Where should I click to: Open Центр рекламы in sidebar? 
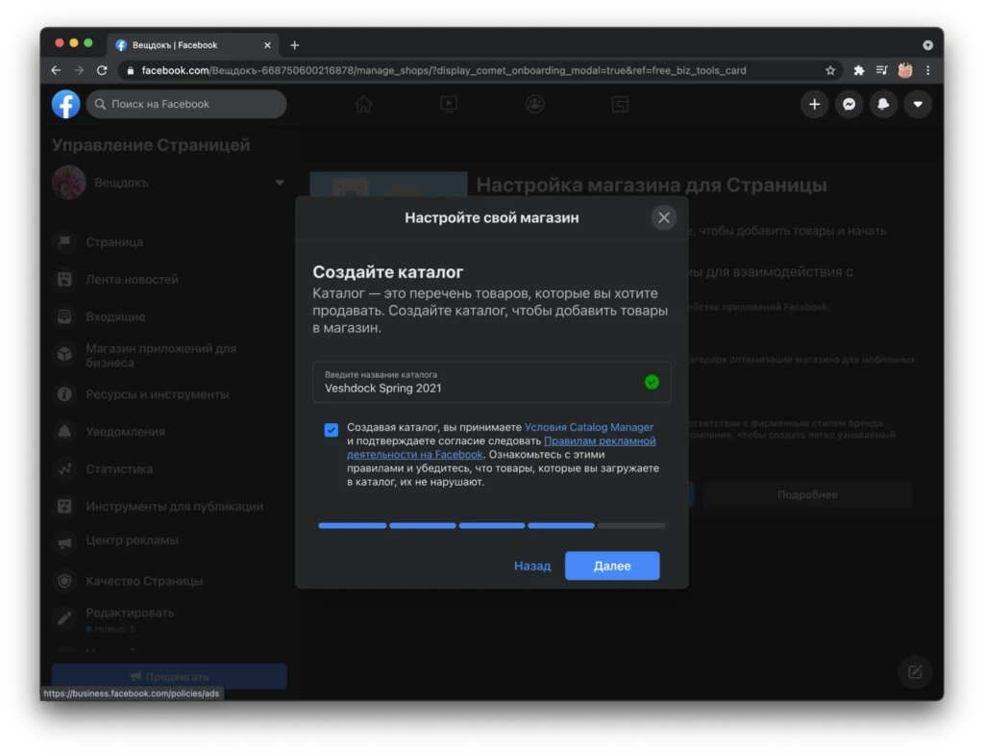click(132, 540)
